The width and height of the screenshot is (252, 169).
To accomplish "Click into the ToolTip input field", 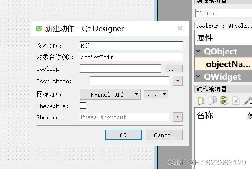I will [120, 69].
